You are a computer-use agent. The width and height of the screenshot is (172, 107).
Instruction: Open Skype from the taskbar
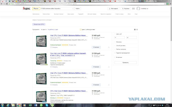(x=47, y=105)
